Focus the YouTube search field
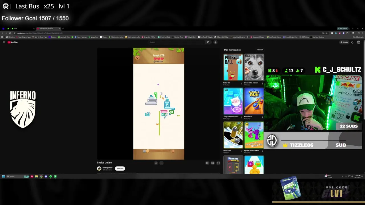The height and width of the screenshot is (205, 365). tap(177, 42)
